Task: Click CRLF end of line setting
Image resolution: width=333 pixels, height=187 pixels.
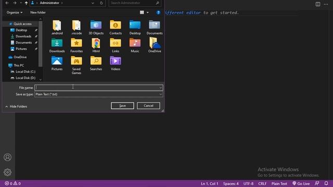Action: 262,183
